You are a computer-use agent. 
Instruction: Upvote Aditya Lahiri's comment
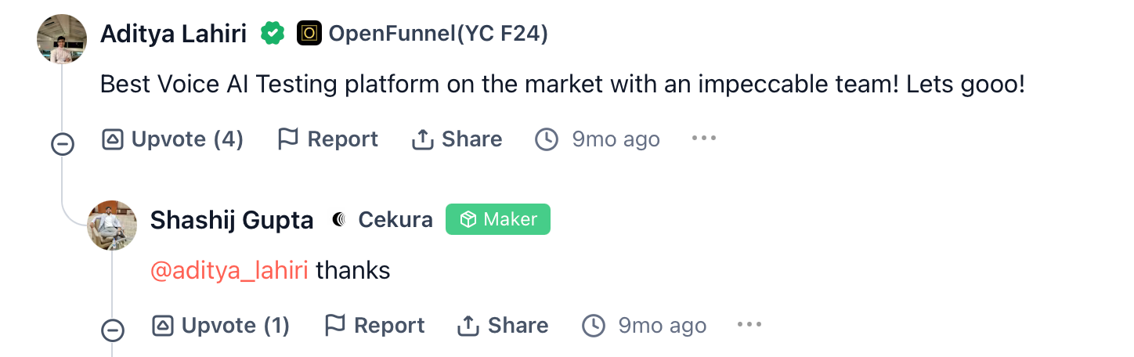tap(172, 139)
